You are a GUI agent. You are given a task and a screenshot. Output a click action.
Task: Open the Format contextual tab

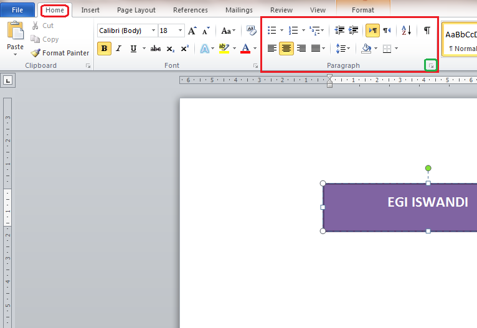[363, 10]
